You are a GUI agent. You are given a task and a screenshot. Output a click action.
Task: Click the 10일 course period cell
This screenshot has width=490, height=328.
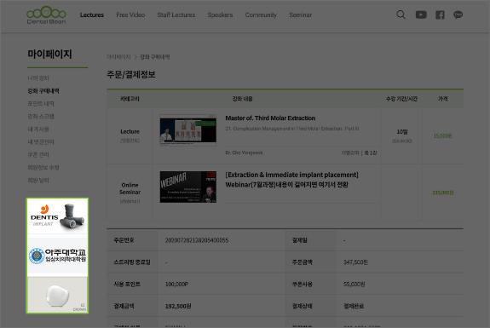tap(402, 135)
